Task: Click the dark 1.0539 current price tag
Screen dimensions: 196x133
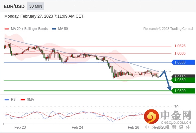Action: [x=183, y=76]
